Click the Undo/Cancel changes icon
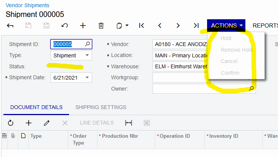Image resolution: width=278 pixels, height=157 pixels. click(65, 26)
